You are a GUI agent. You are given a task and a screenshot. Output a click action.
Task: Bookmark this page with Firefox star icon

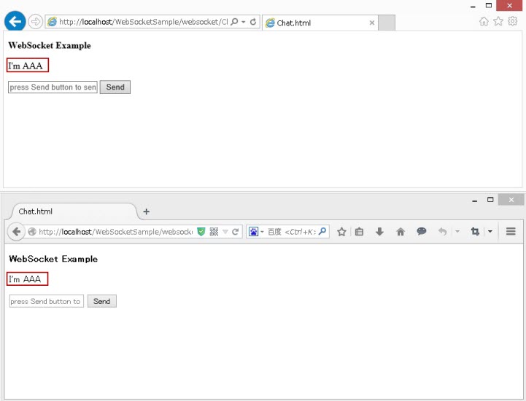(x=341, y=232)
